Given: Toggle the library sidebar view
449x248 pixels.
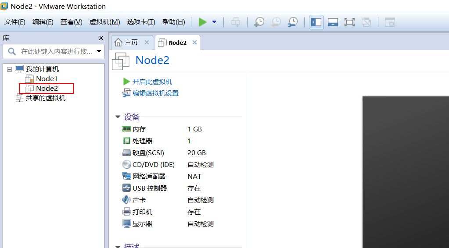Looking at the screenshot, I should pyautogui.click(x=316, y=22).
